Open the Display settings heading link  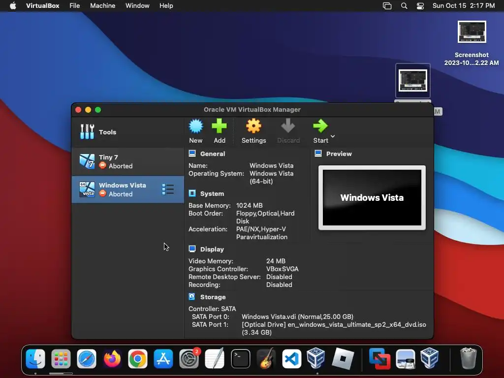coord(212,249)
